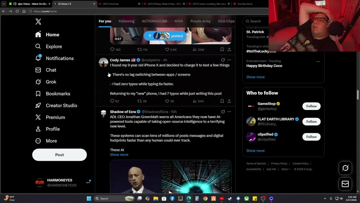
Task: Follow clipsified
Action: pos(311,137)
